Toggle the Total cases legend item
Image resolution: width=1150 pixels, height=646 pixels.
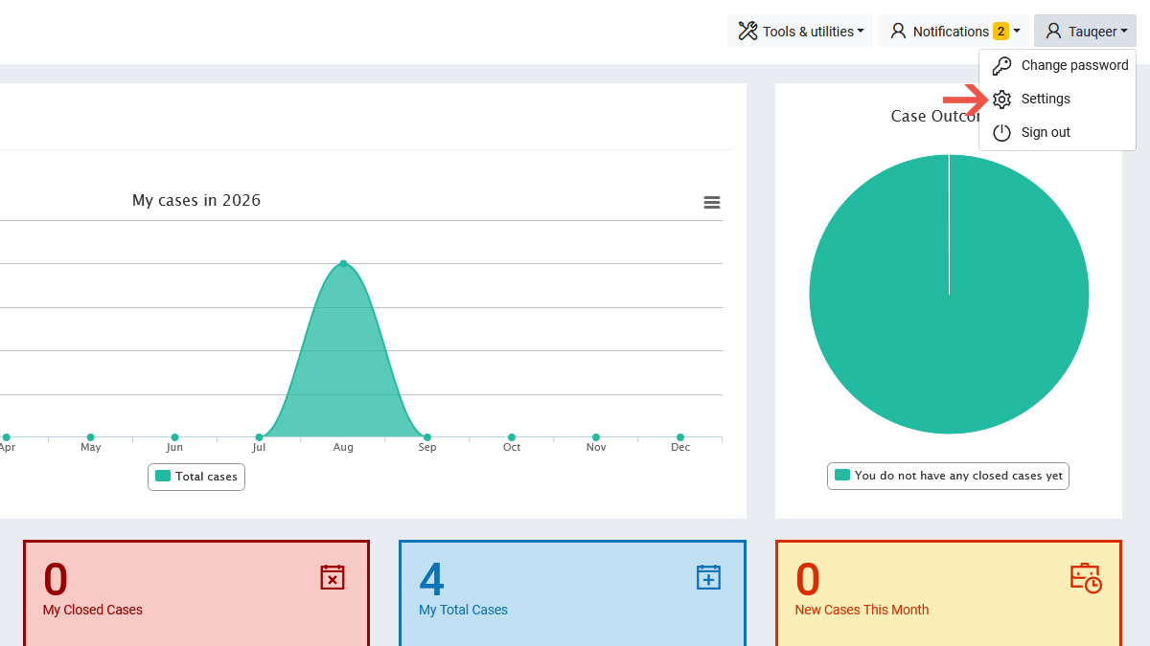[196, 477]
